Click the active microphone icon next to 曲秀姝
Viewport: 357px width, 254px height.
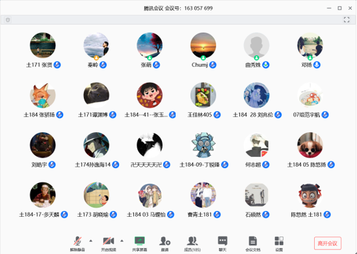point(266,65)
